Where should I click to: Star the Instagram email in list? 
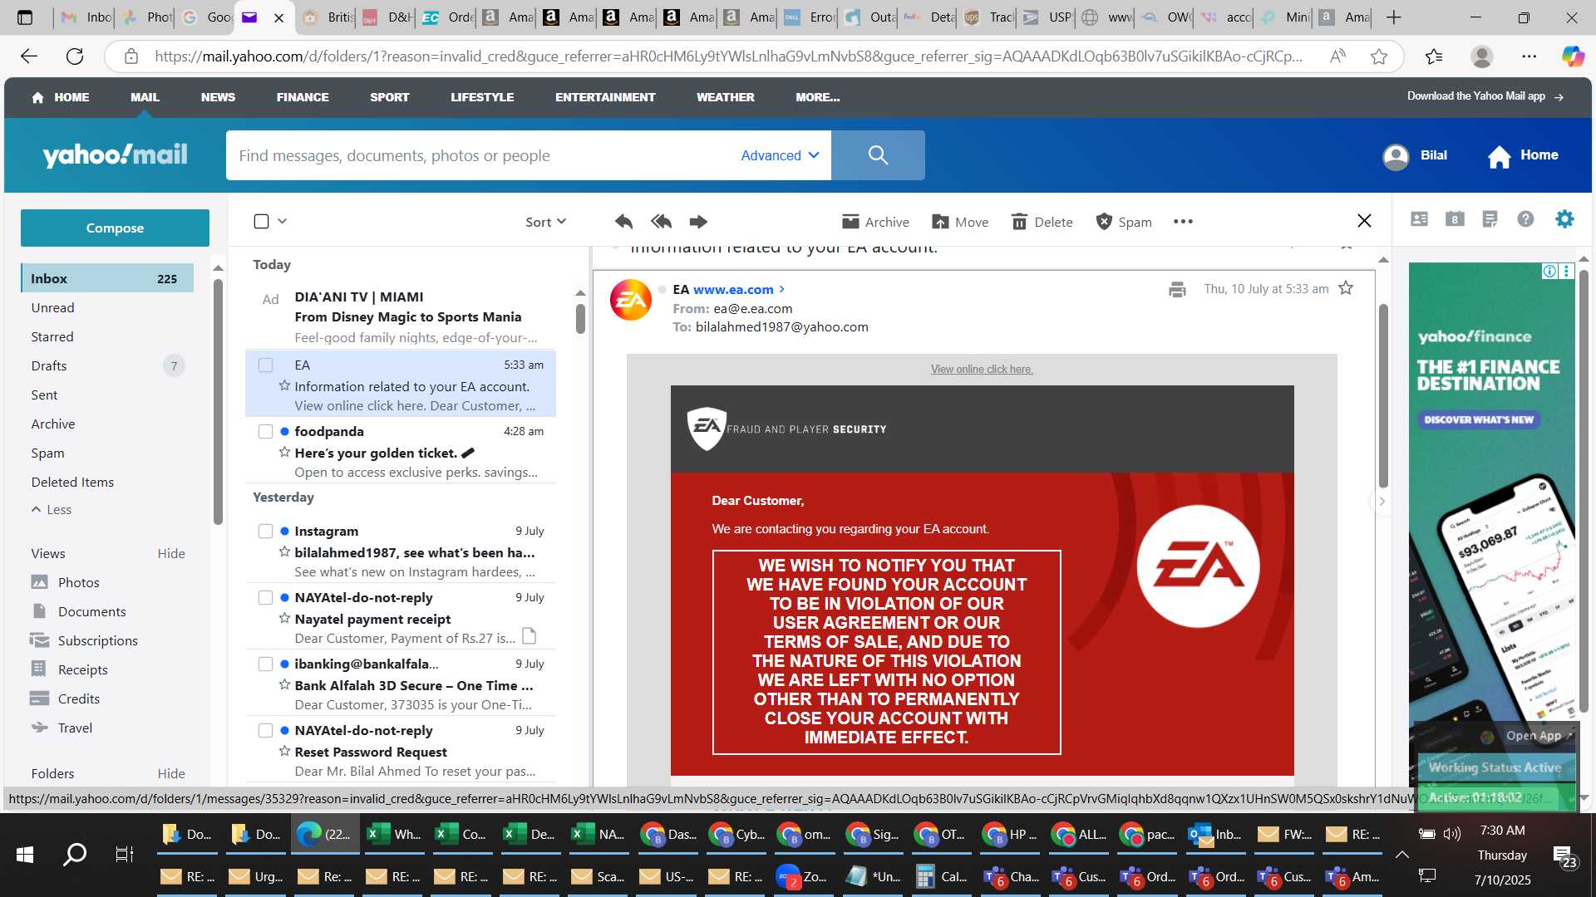click(x=284, y=552)
